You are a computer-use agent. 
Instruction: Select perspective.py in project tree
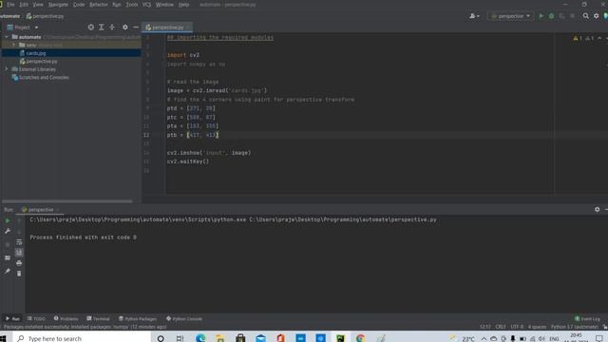[42, 61]
